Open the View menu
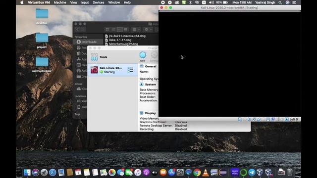Screen dimensions: 317x178 (74, 2)
